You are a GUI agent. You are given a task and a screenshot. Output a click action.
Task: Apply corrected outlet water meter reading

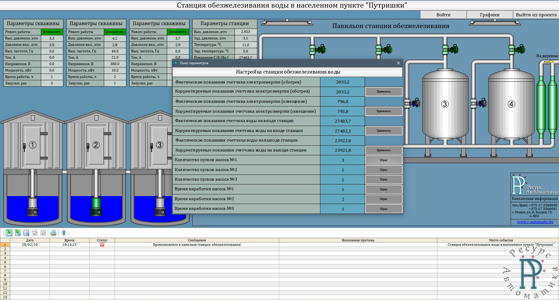click(384, 150)
